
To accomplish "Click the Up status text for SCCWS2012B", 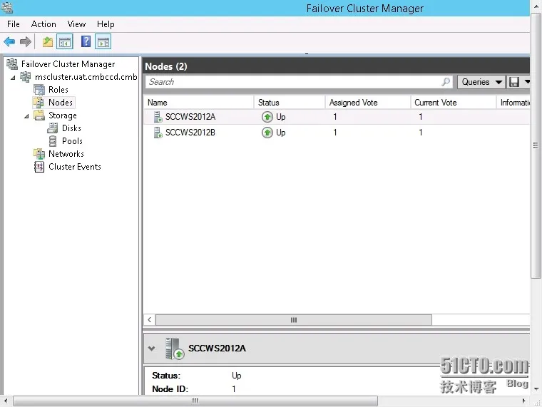I will pyautogui.click(x=281, y=133).
